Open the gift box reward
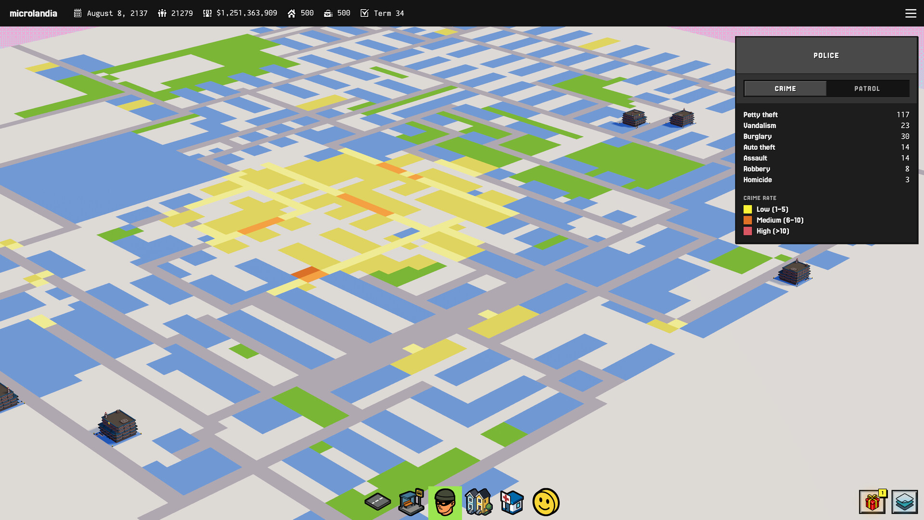The image size is (924, 520). pyautogui.click(x=873, y=502)
